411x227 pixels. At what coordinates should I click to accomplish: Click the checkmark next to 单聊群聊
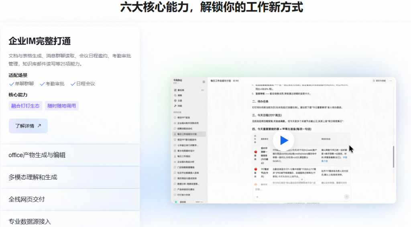coord(12,84)
